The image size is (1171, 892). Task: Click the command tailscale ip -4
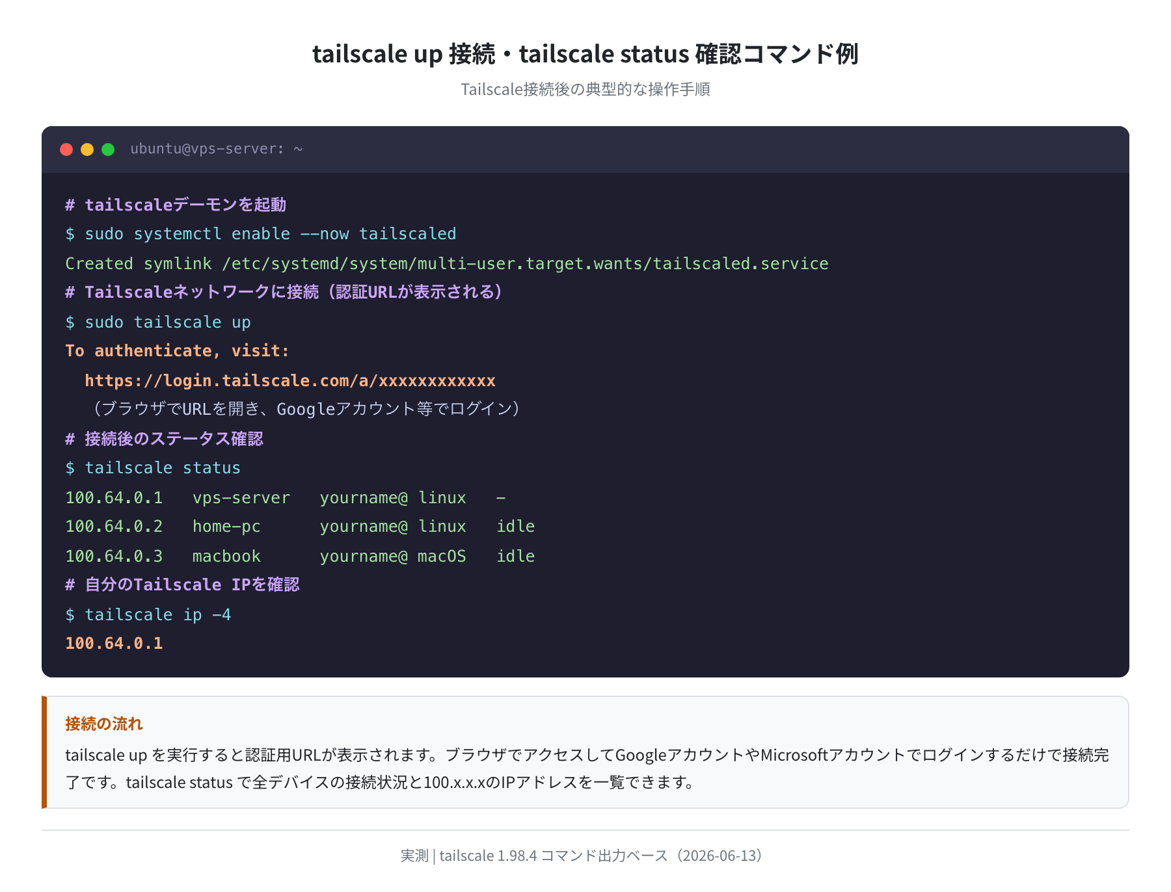point(148,614)
